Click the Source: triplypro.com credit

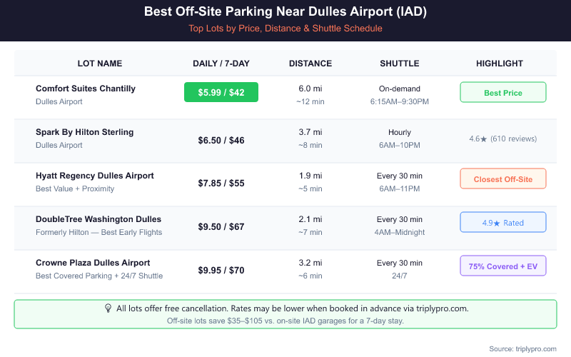tap(522, 348)
